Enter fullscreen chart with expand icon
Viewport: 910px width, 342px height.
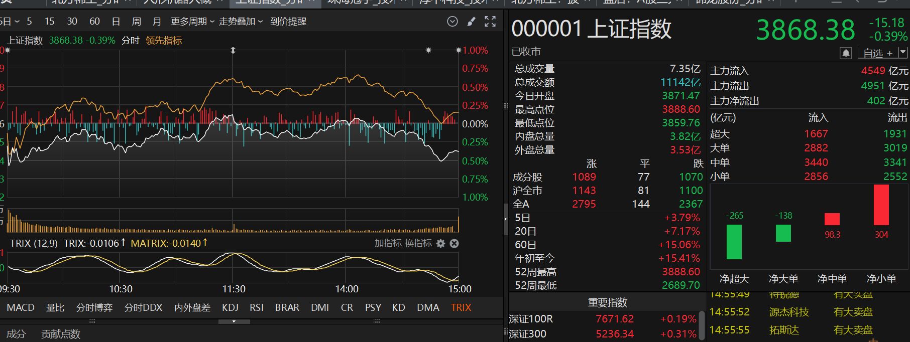[490, 22]
